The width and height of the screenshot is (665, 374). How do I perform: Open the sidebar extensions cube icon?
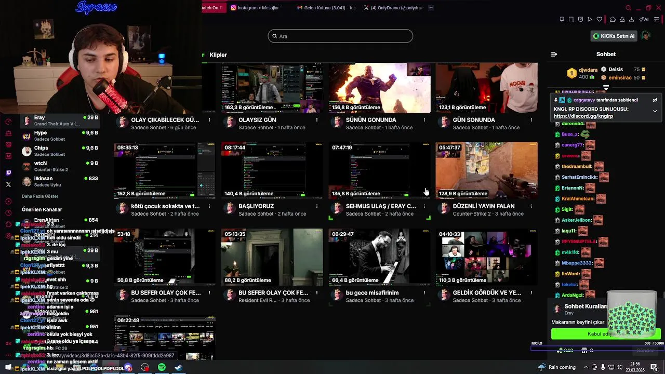[8, 224]
